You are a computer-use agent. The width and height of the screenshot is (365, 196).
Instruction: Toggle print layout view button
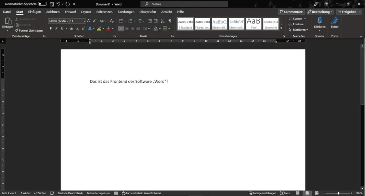tap(307, 193)
